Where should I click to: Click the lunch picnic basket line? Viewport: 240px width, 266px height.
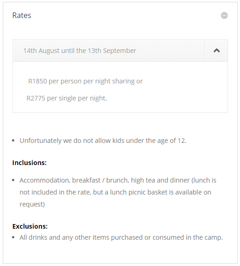click(116, 192)
